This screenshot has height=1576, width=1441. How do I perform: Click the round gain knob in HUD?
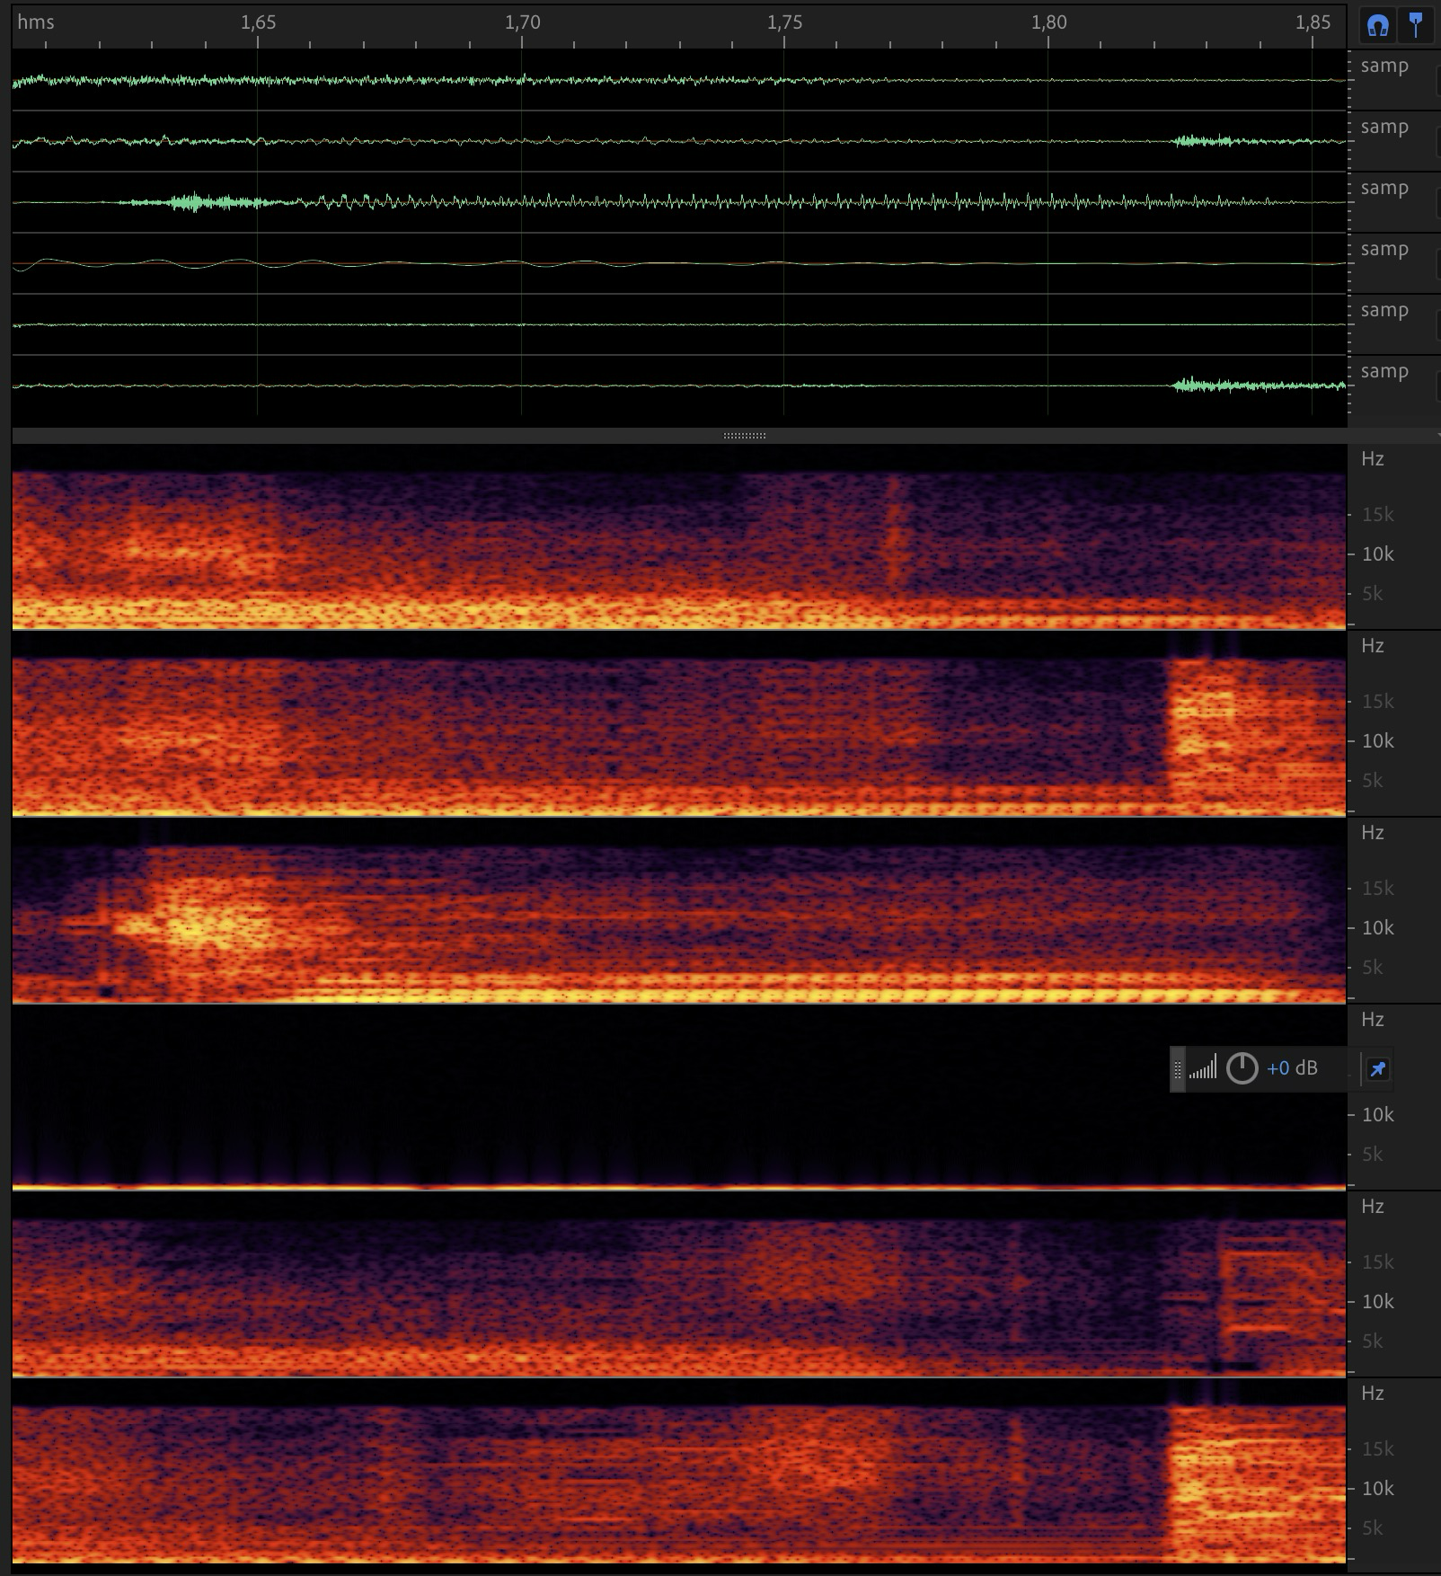click(1242, 1068)
